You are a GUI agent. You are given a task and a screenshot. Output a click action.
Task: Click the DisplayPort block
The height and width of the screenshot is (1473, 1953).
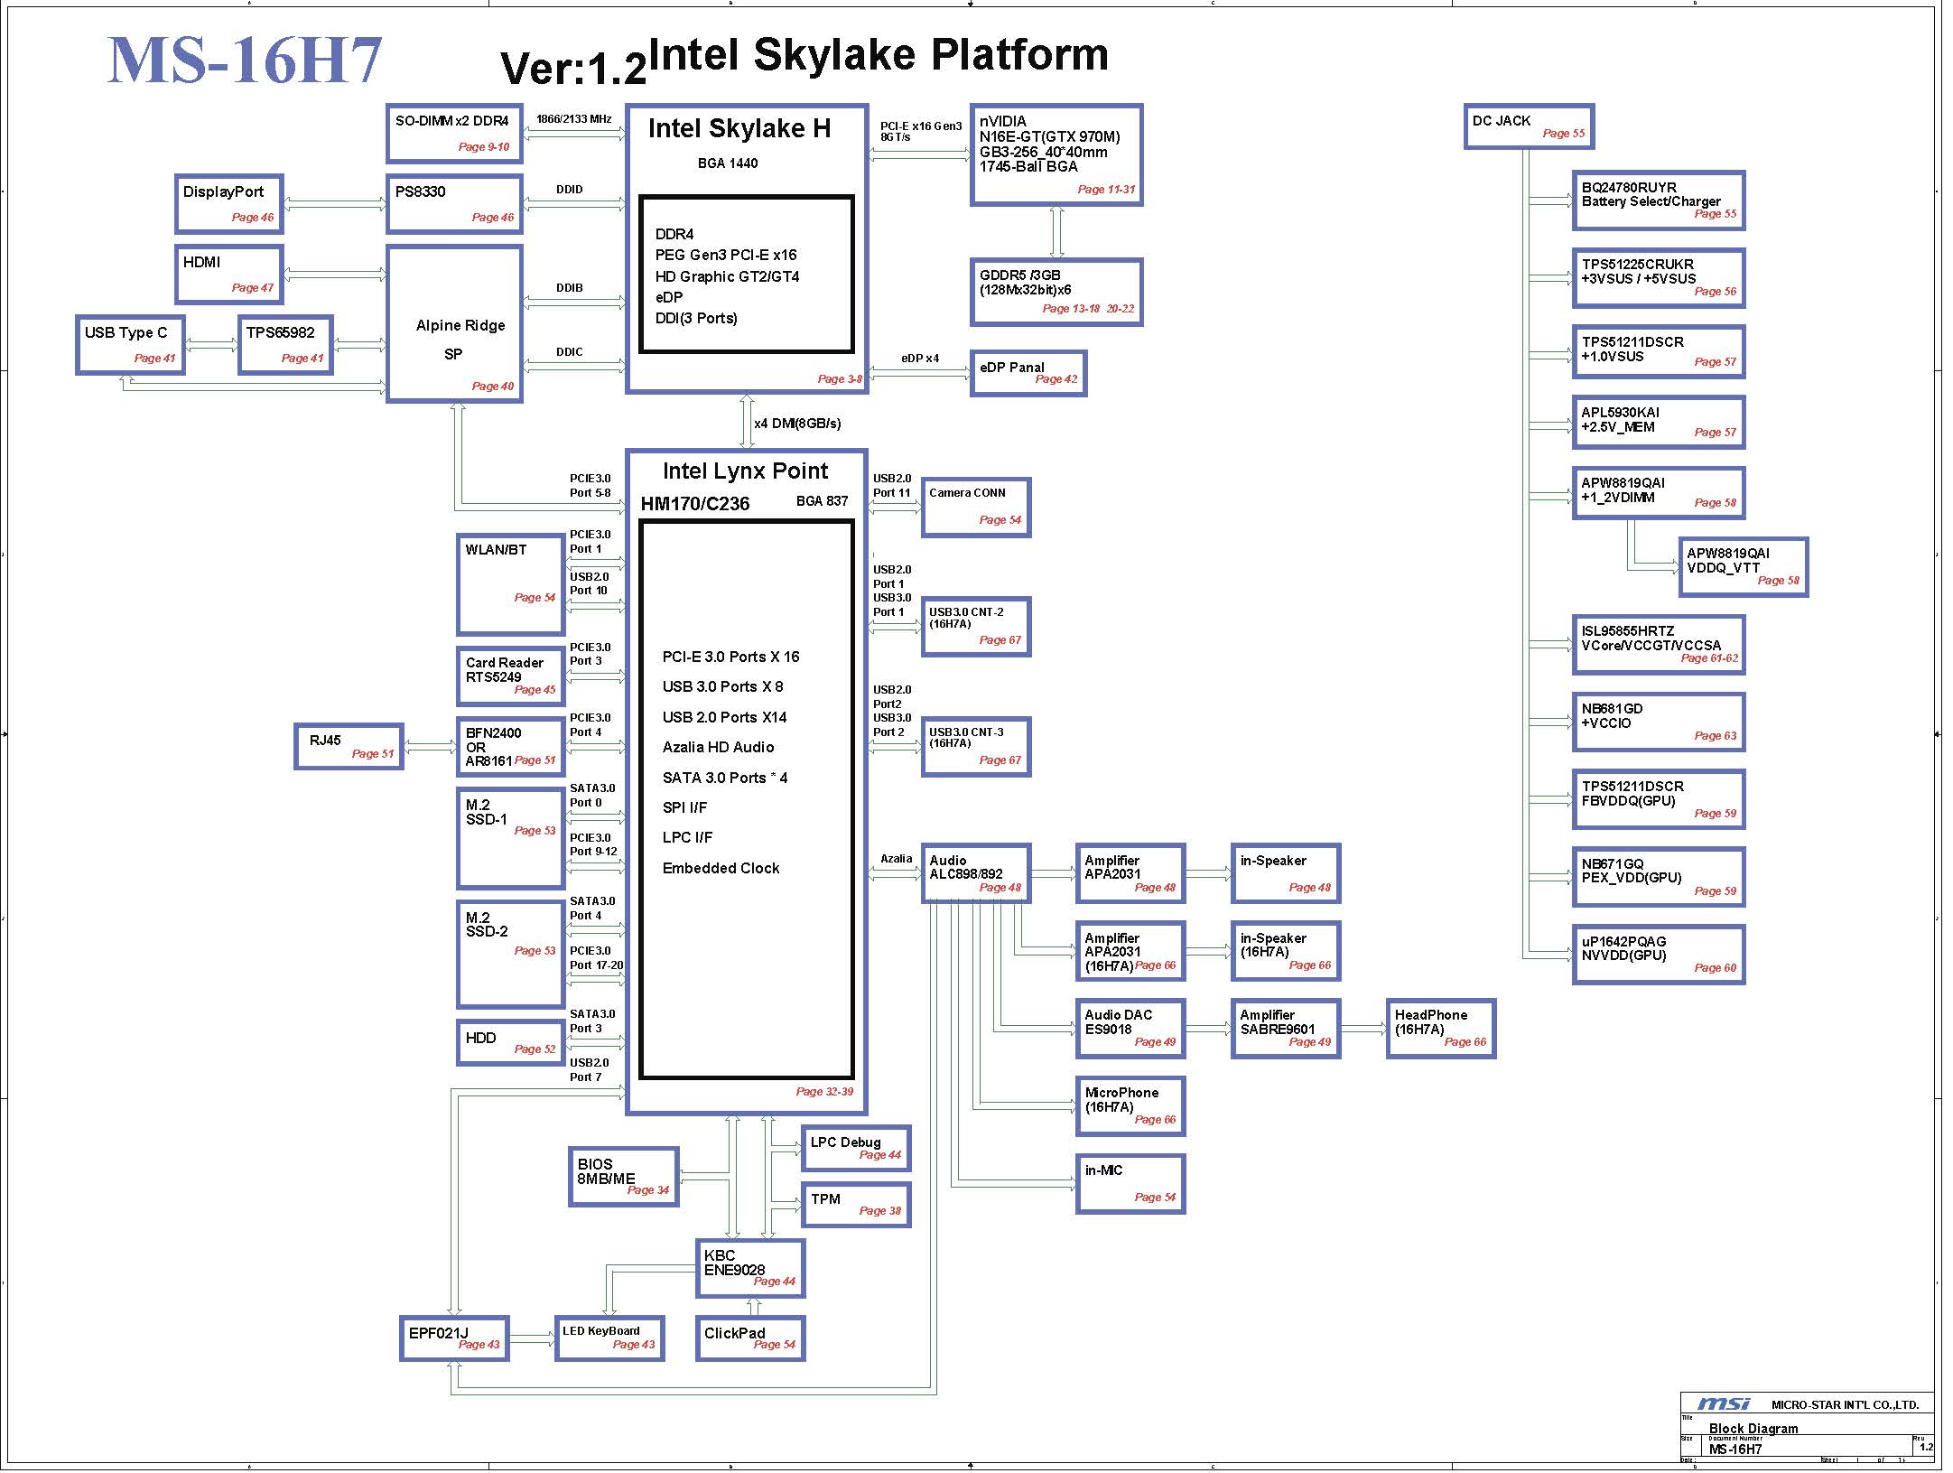click(x=229, y=203)
